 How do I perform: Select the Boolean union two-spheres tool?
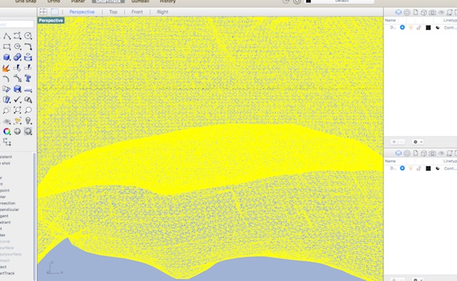[x=17, y=57]
